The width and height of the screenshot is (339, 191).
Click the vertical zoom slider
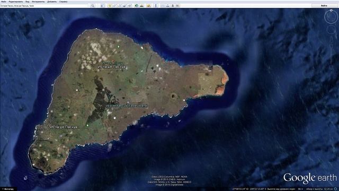331,55
